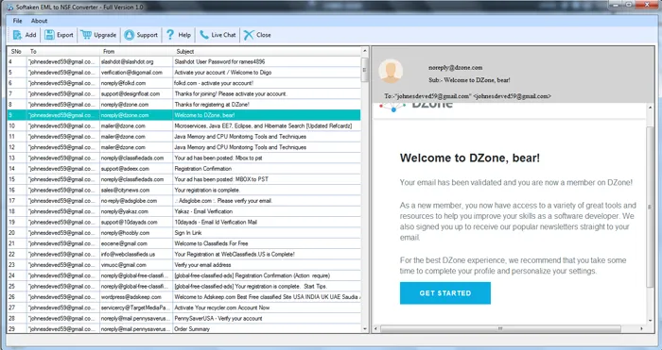Image resolution: width=662 pixels, height=350 pixels.
Task: Select email 'Activate your account / Welcome to Diigo'
Action: point(184,73)
